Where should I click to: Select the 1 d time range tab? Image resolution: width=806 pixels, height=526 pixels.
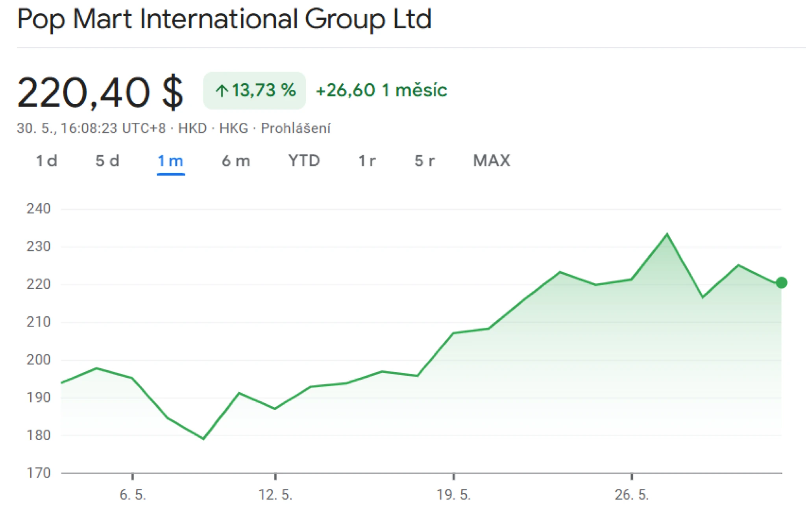click(46, 161)
